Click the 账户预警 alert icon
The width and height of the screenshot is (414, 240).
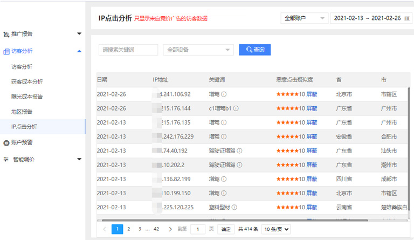[x=6, y=143]
